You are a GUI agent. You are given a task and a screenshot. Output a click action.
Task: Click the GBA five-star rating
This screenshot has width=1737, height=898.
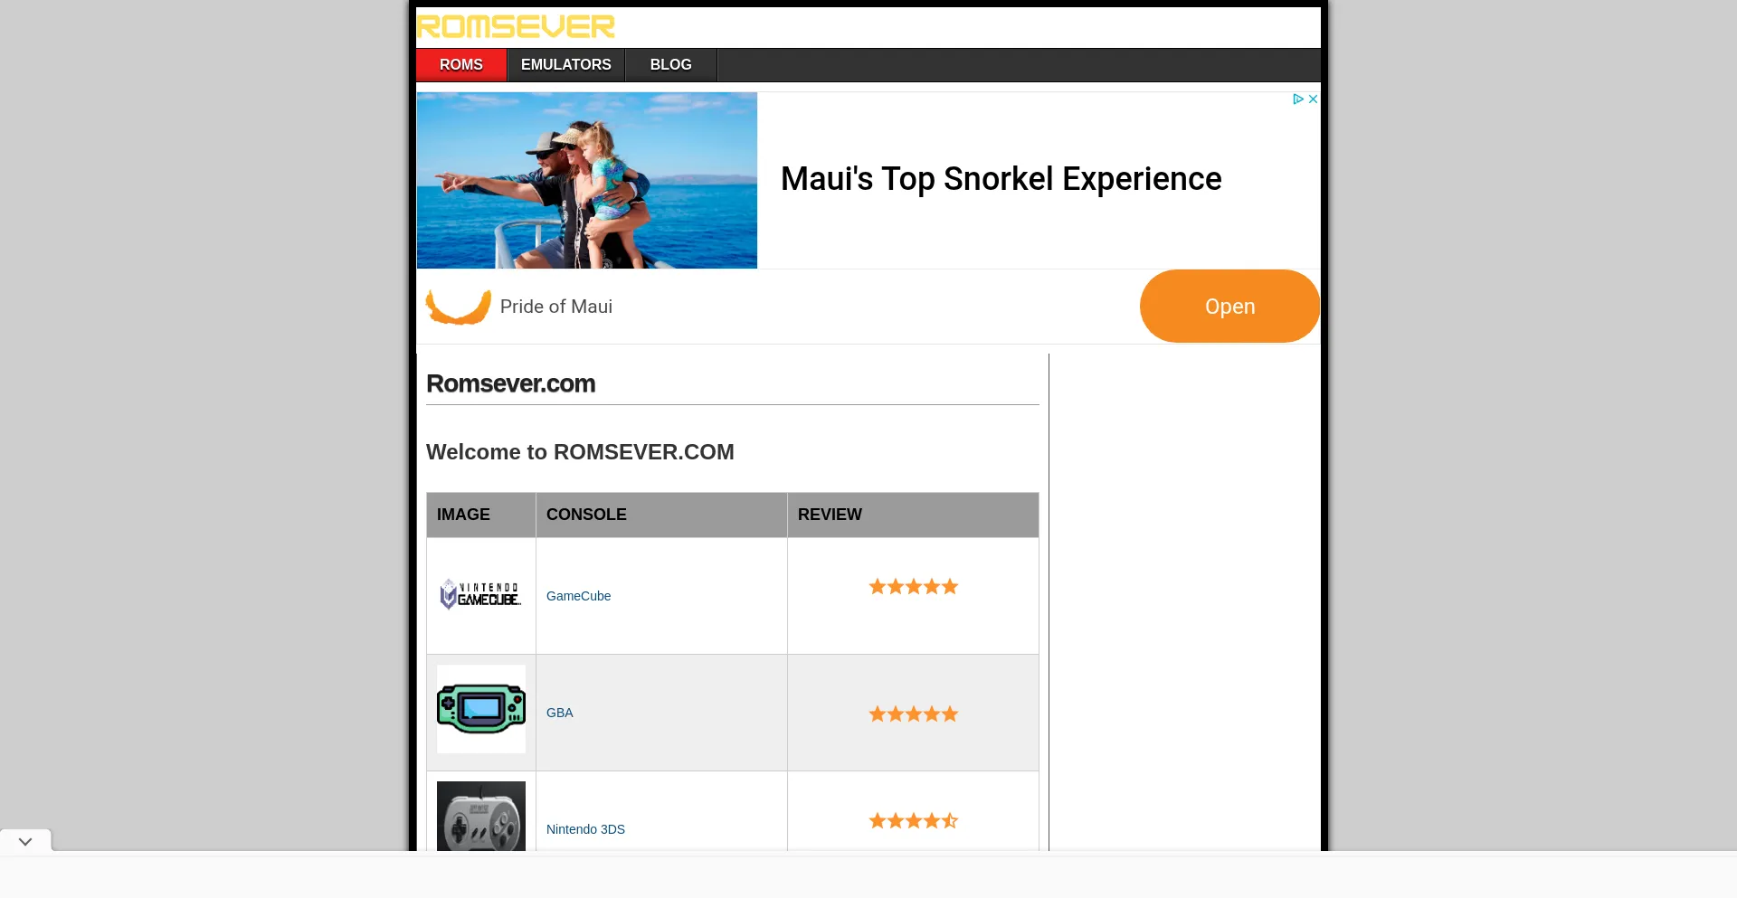(x=913, y=714)
